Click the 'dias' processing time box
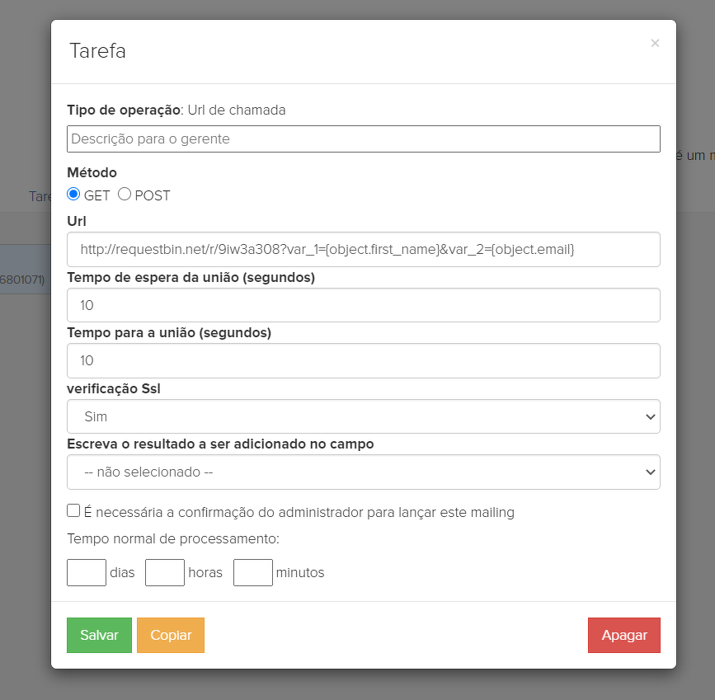 click(87, 572)
